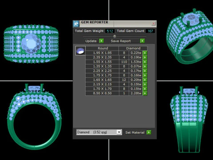
Task: Select the 2.15 X 2.15 size cell
Action: (102, 84)
